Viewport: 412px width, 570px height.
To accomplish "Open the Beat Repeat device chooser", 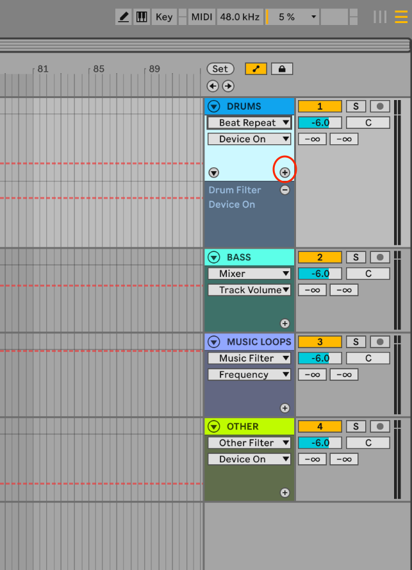I will (249, 122).
